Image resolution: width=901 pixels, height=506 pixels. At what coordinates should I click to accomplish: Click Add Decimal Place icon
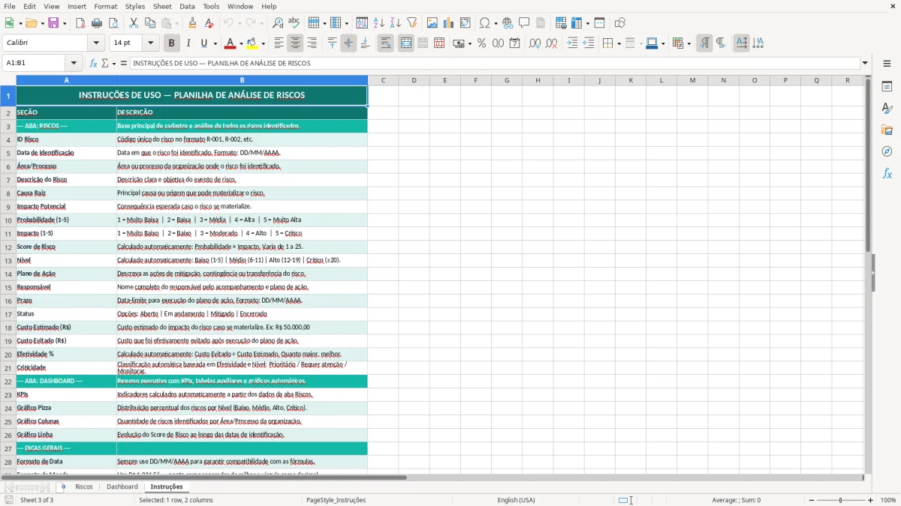[535, 43]
